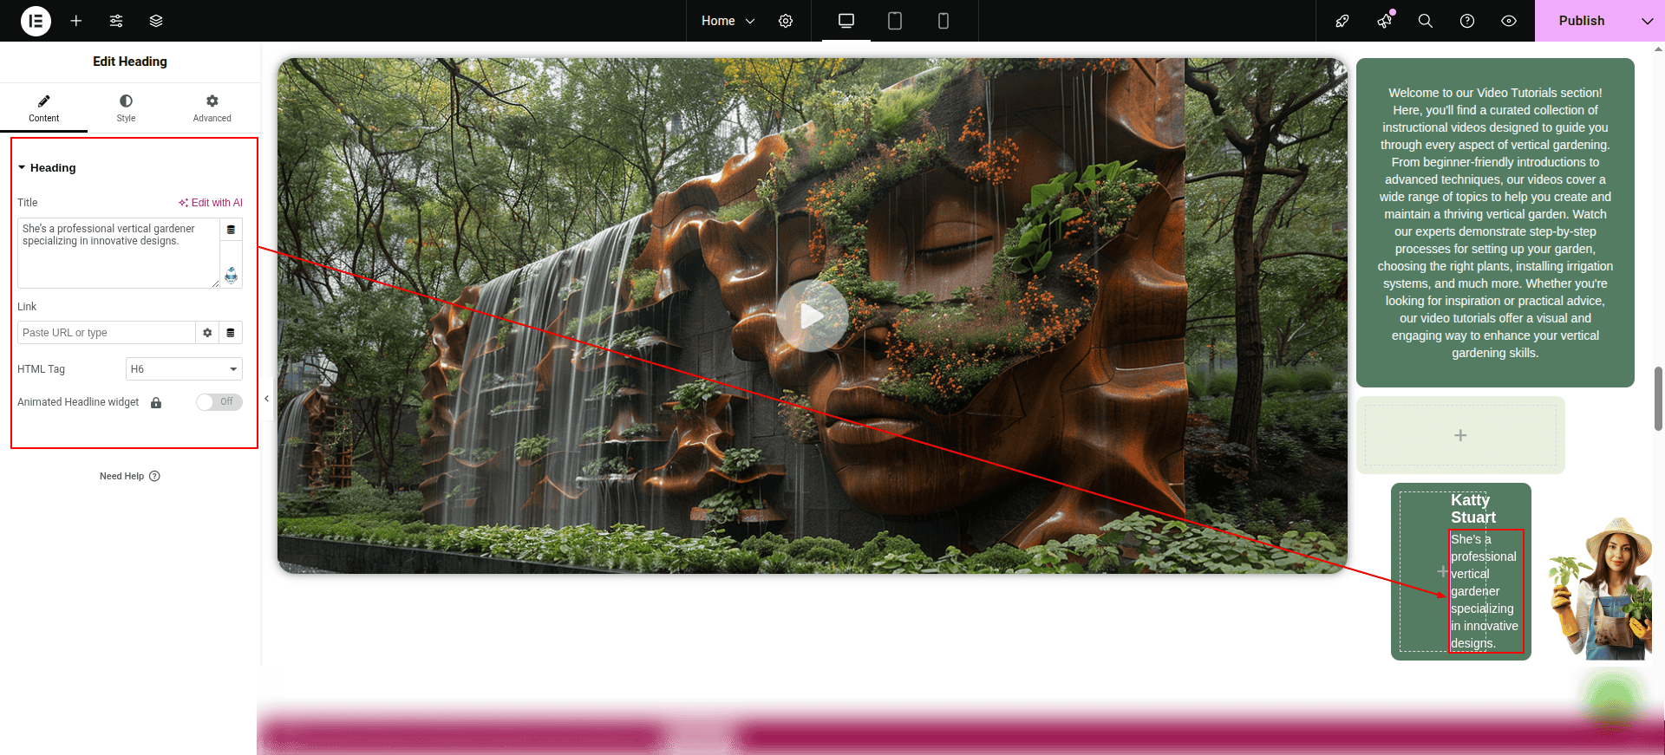Switch to the Content tab
This screenshot has width=1665, height=755.
[43, 108]
